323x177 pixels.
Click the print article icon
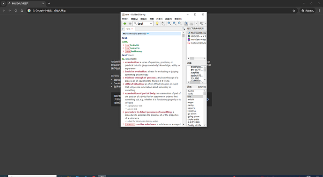pos(191,24)
